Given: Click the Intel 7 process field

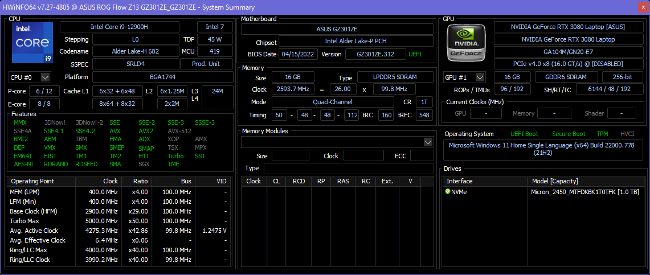Looking at the screenshot, I should click(215, 27).
